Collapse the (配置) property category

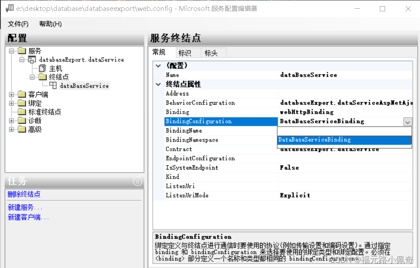coord(158,66)
